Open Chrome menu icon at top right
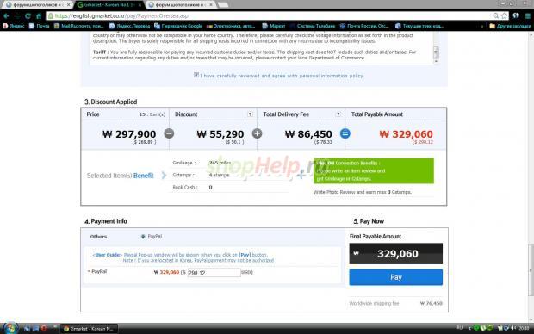534x334 pixels. pos(527,16)
